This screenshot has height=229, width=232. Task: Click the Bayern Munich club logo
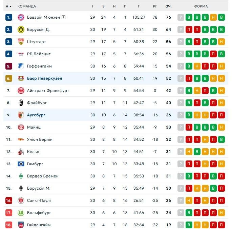21,17
